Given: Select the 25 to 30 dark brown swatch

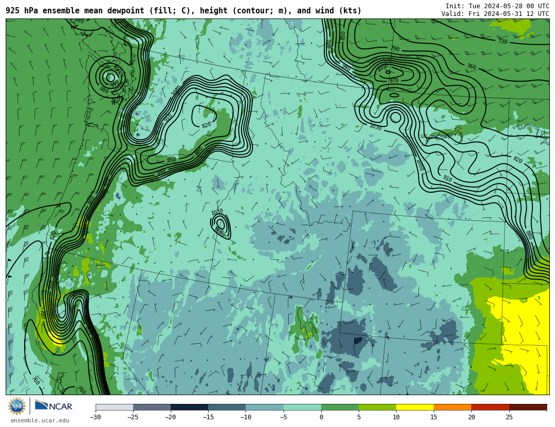Looking at the screenshot, I should 528,407.
